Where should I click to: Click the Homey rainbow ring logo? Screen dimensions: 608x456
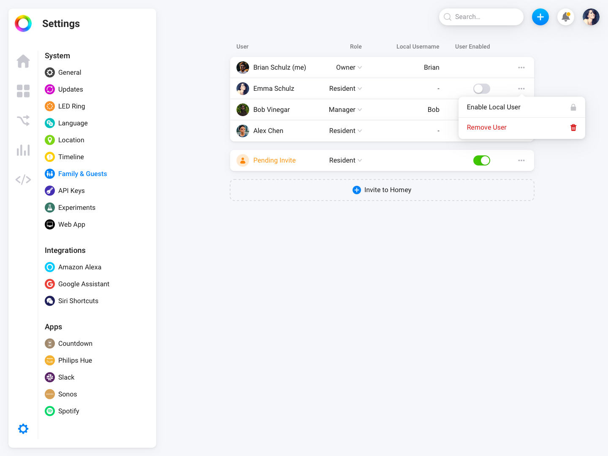pos(23,24)
